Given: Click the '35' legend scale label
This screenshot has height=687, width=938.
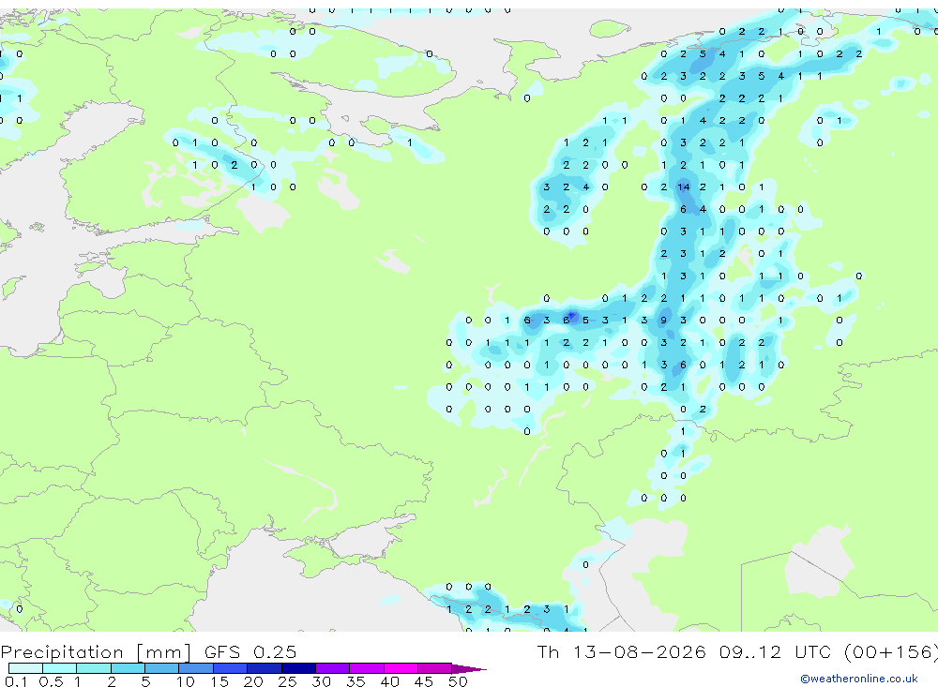Looking at the screenshot, I should tap(356, 681).
